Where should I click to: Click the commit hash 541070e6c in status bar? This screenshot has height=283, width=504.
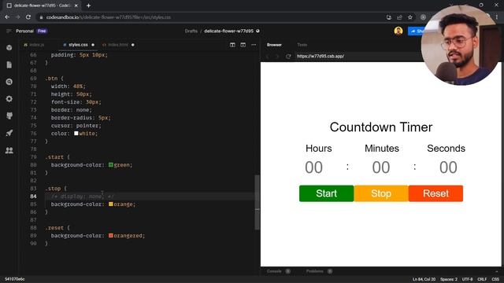point(15,279)
